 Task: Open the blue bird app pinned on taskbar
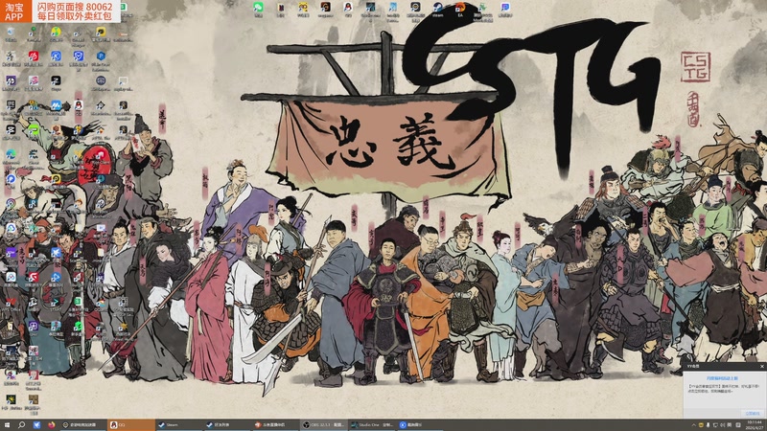[x=36, y=425]
